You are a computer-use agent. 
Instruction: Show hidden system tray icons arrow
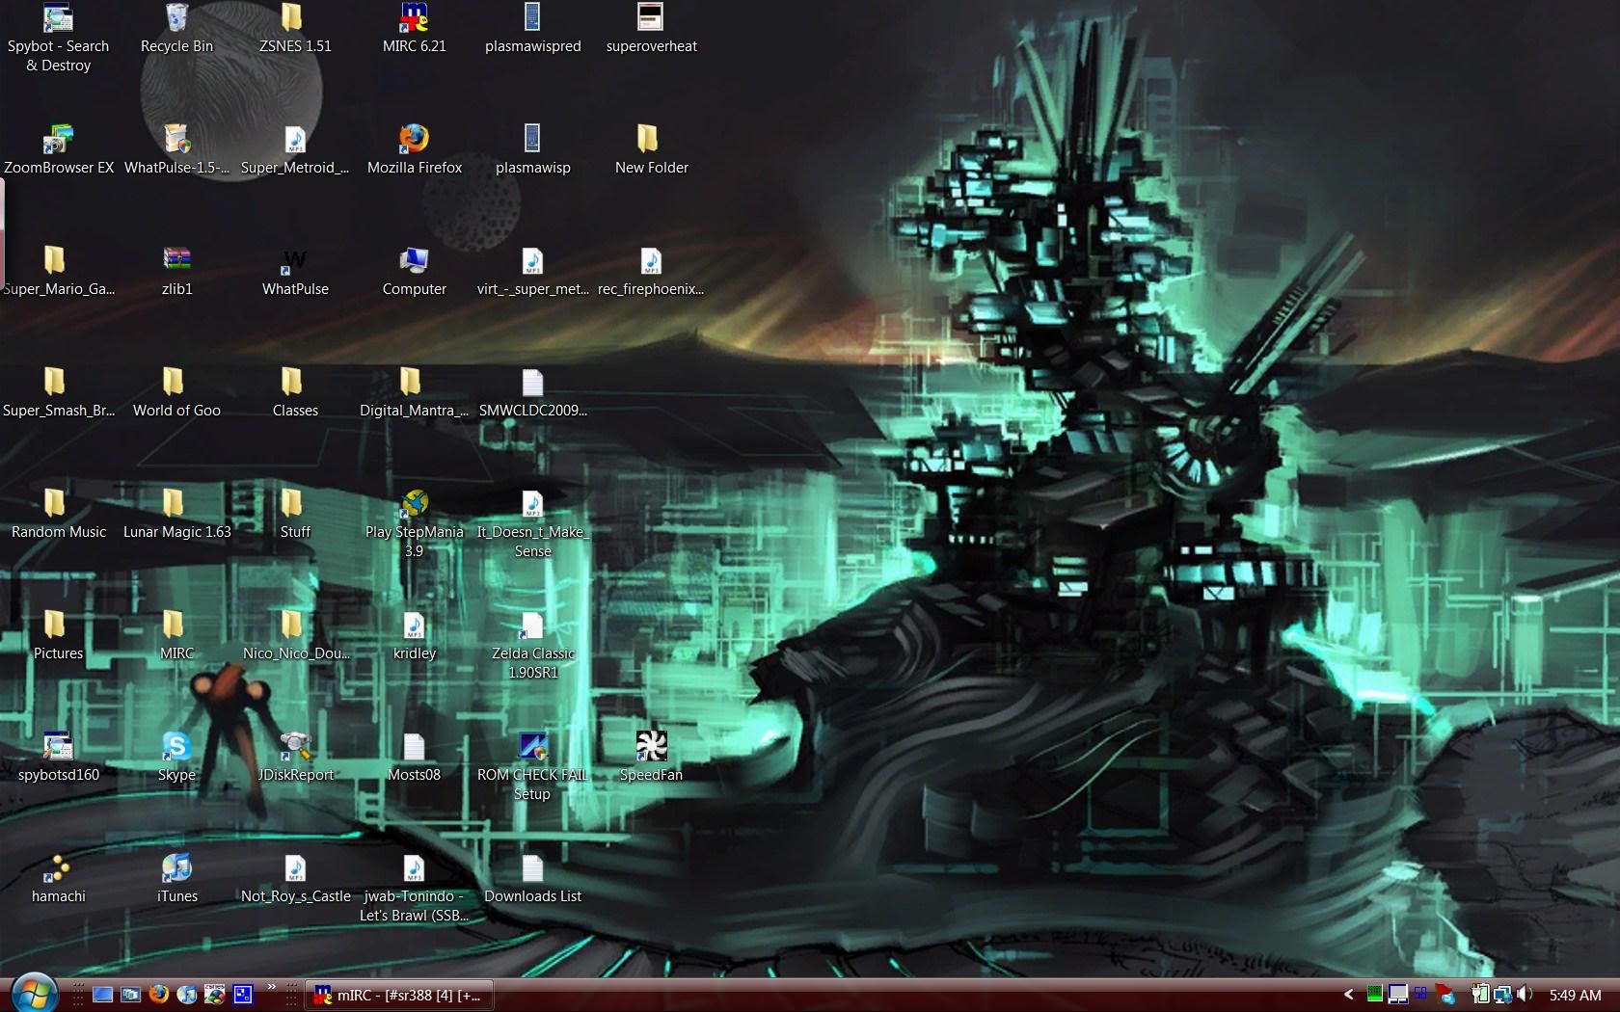pos(1348,995)
